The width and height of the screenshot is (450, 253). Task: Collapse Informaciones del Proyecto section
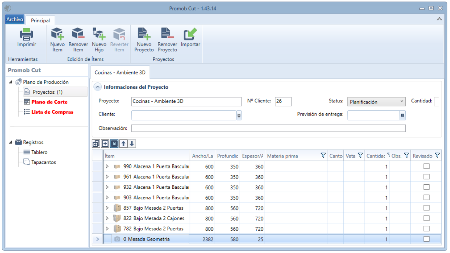click(98, 87)
